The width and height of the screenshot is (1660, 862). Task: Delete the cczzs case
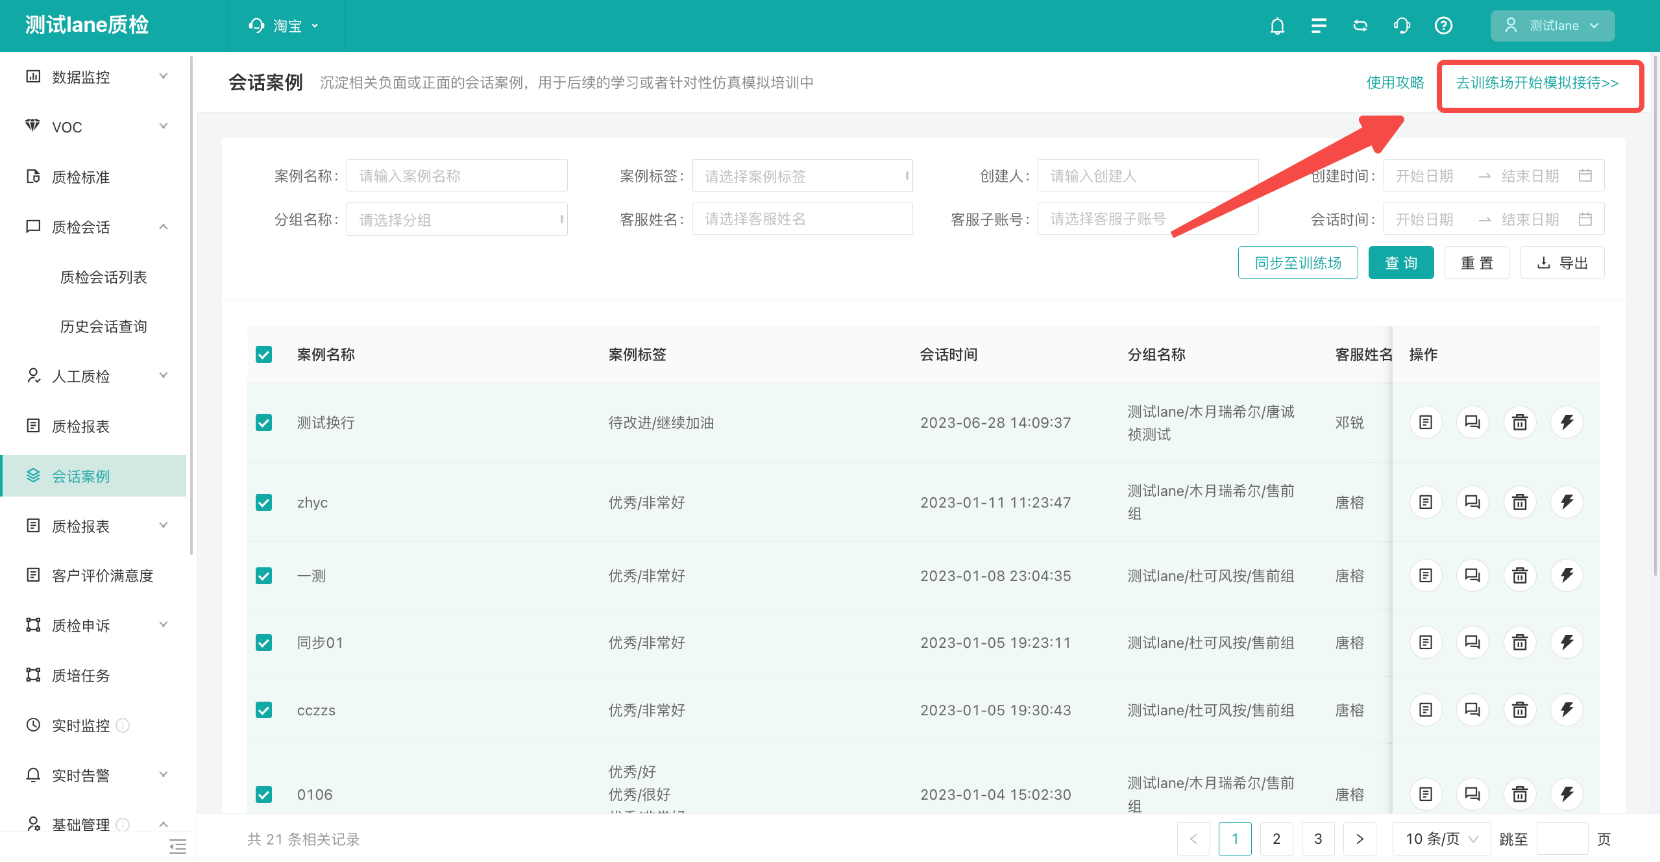click(1520, 709)
